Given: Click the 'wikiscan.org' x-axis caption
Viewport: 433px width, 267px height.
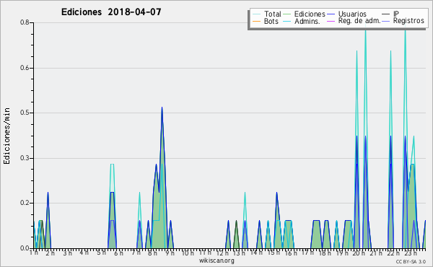Looking at the screenshot, I should pos(216,261).
